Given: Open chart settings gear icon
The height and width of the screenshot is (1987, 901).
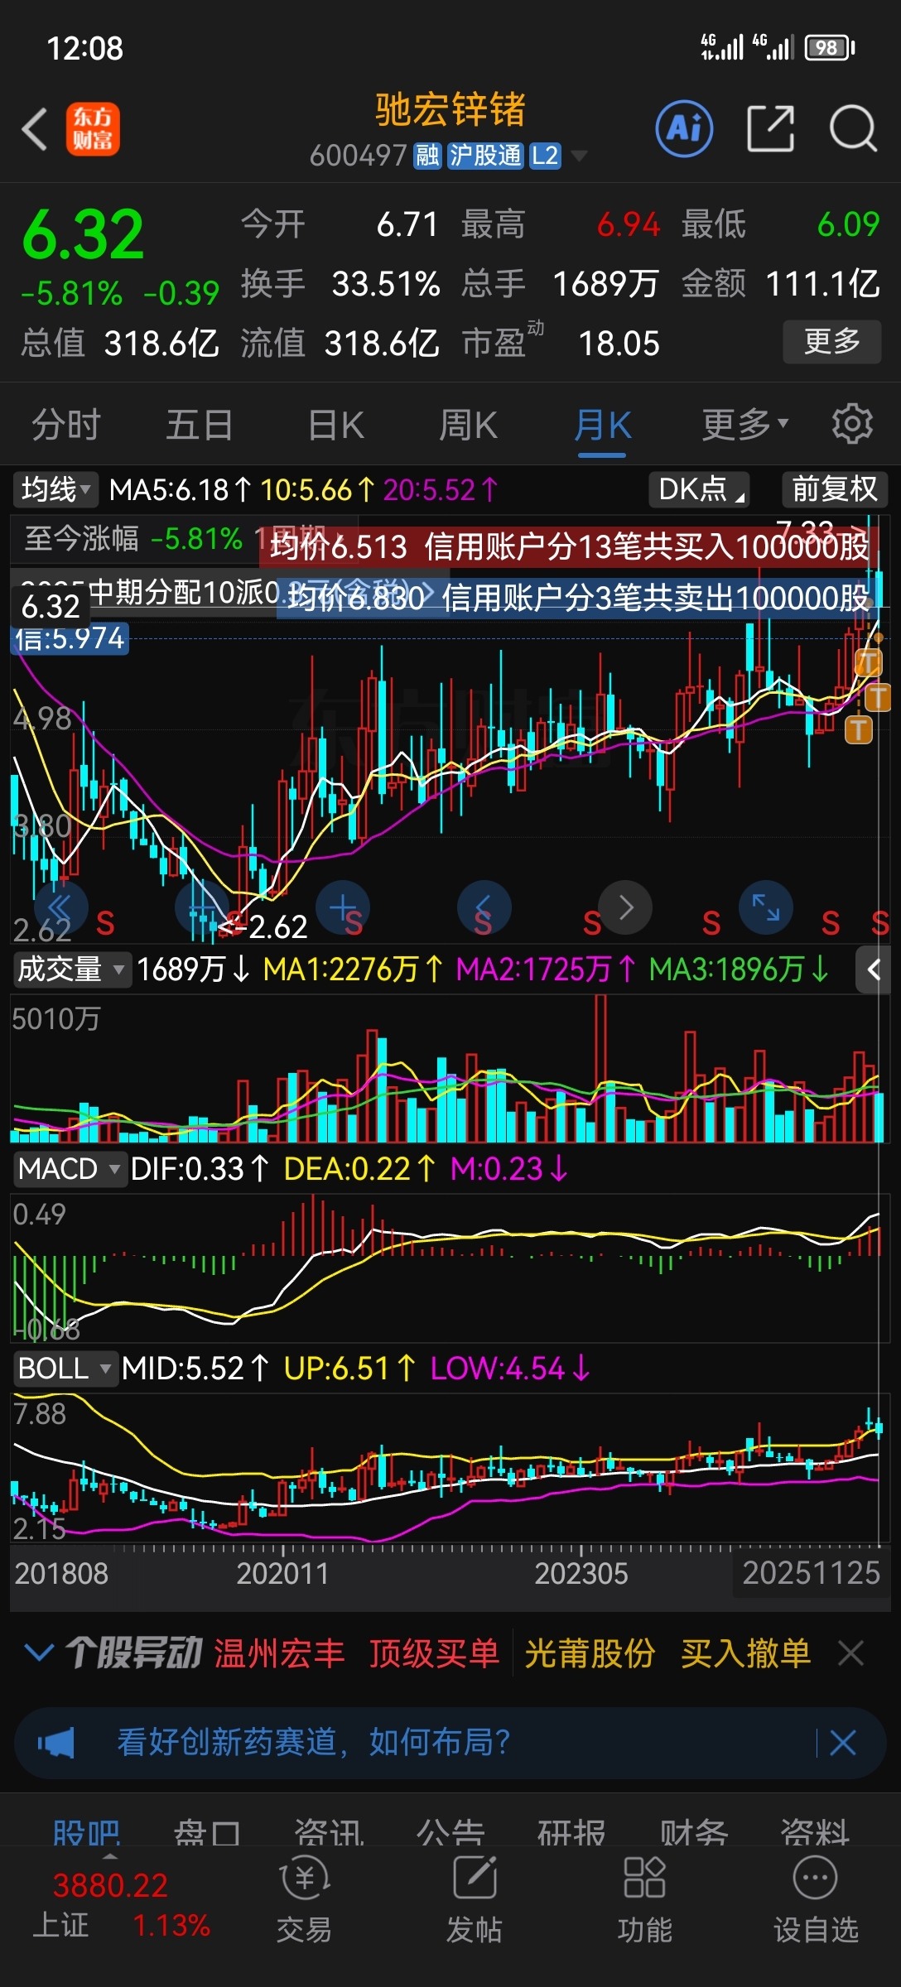Looking at the screenshot, I should coord(852,425).
